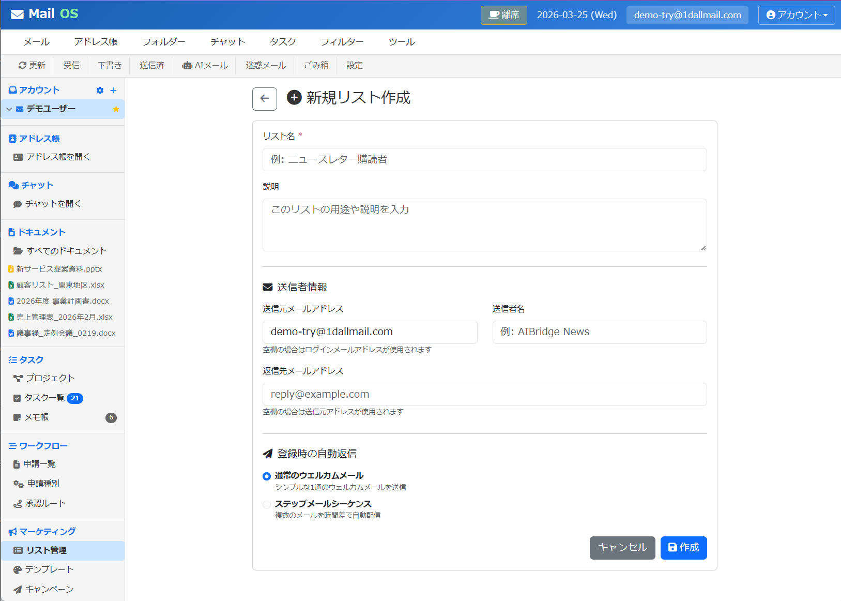Viewport: 841px width, 601px height.
Task: Click the リスト名 input field
Action: pos(484,160)
